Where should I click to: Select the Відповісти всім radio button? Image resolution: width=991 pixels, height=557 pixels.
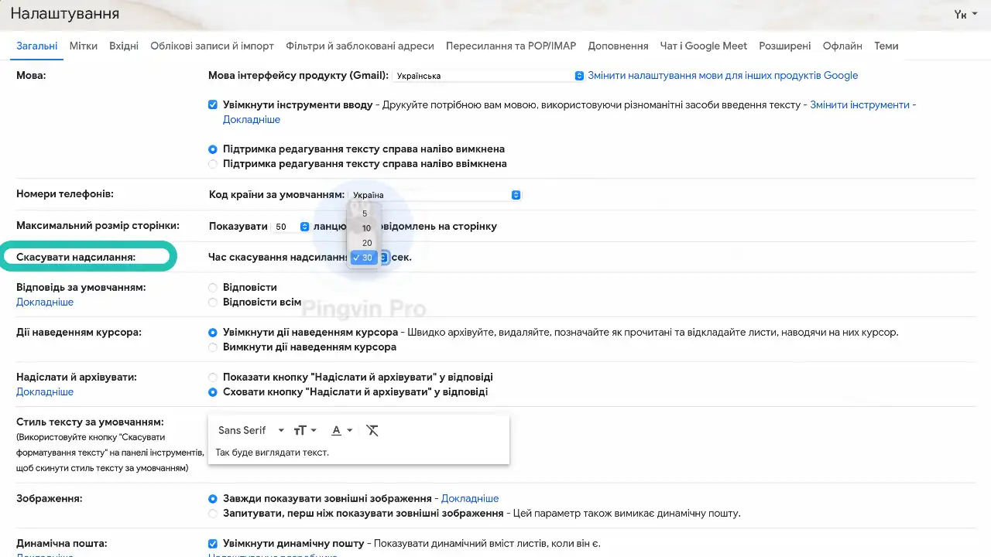tap(213, 302)
